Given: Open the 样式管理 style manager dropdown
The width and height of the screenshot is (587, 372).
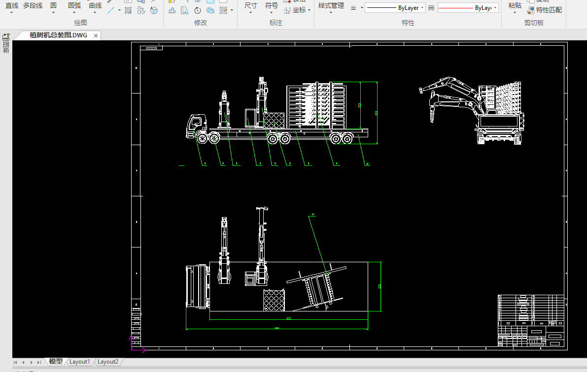Looking at the screenshot, I should pyautogui.click(x=331, y=12).
